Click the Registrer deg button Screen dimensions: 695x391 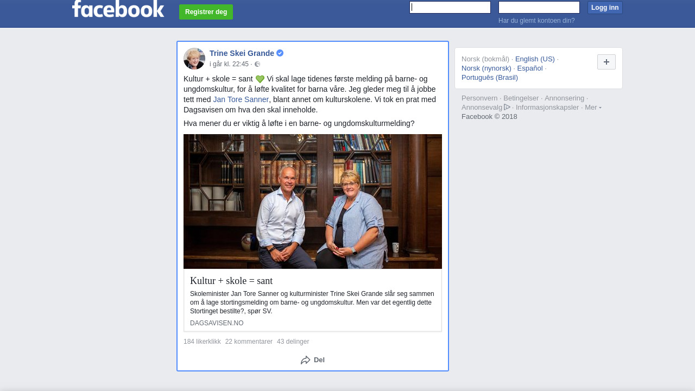pyautogui.click(x=206, y=12)
